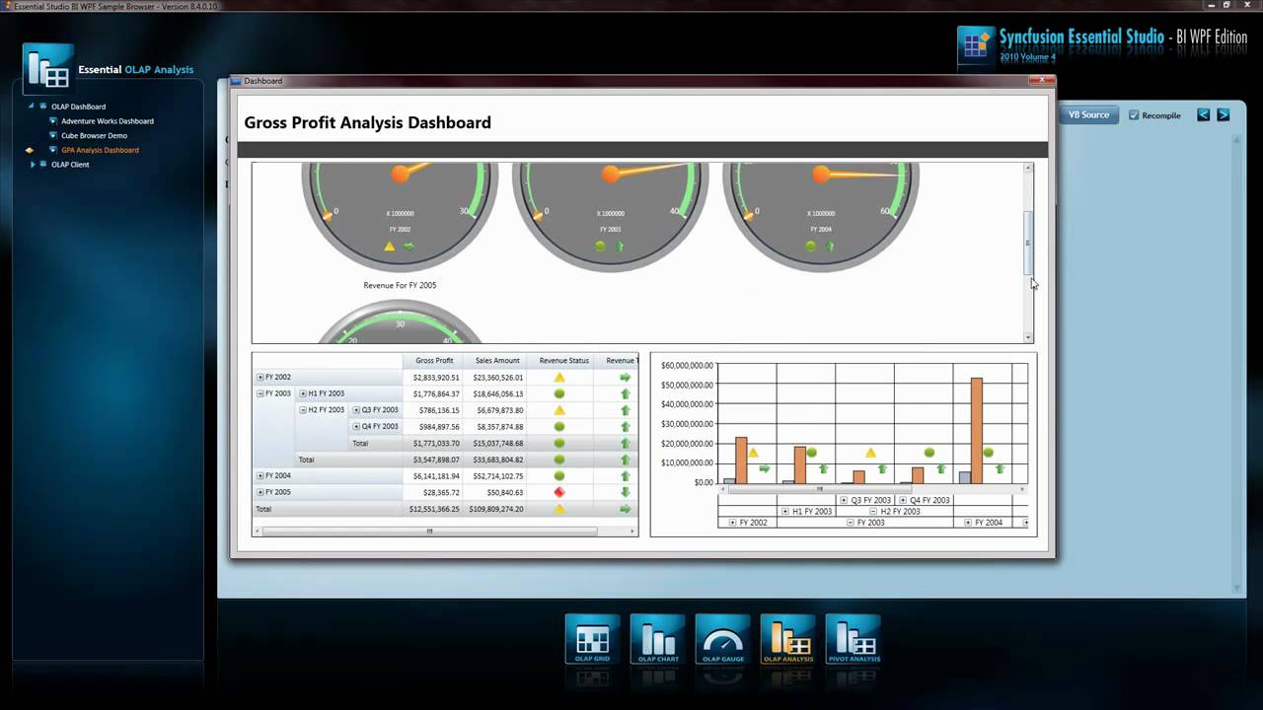Screen dimensions: 1263x710
Task: Click gauge panel scroll up arrow
Action: [1028, 169]
